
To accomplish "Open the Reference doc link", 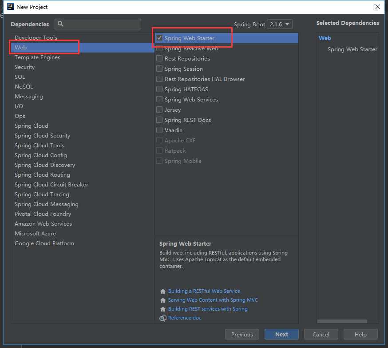I will 185,318.
